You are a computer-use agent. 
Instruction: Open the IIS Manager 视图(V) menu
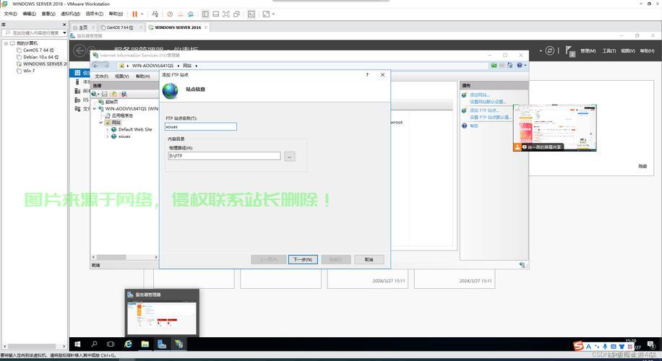[x=121, y=77]
